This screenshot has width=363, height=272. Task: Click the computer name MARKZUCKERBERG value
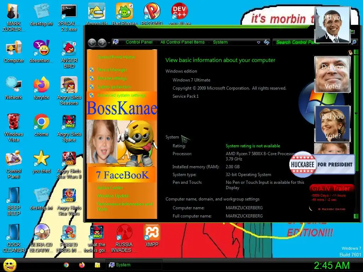(x=244, y=208)
